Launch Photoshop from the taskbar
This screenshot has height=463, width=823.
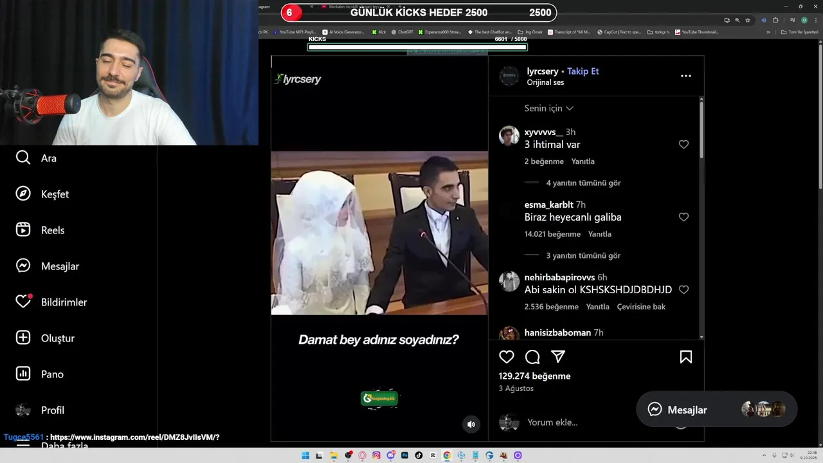(x=405, y=455)
